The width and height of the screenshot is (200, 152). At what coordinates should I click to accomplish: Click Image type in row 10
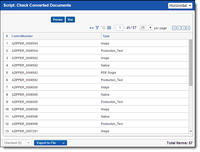[105, 109]
